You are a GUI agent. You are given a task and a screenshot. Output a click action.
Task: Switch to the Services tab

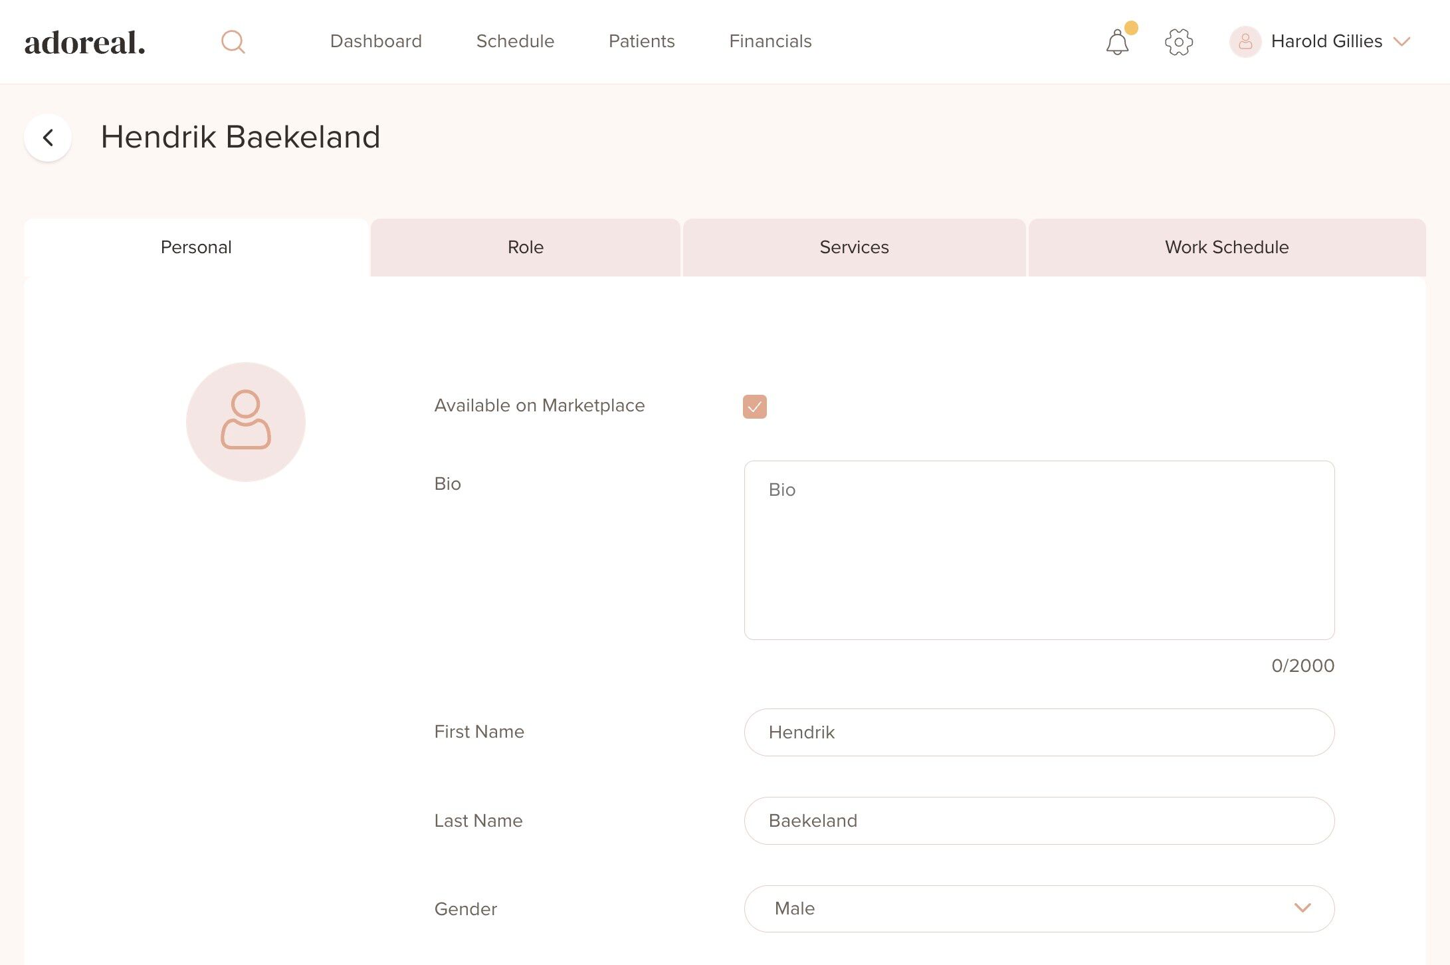tap(854, 247)
